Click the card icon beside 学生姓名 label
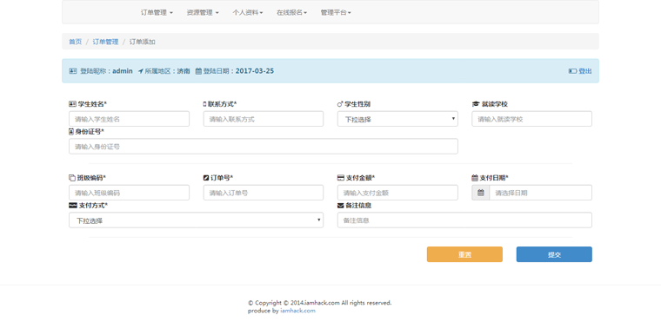661x335 pixels. pyautogui.click(x=72, y=104)
